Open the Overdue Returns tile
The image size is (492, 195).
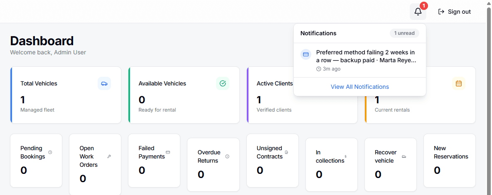(213, 165)
